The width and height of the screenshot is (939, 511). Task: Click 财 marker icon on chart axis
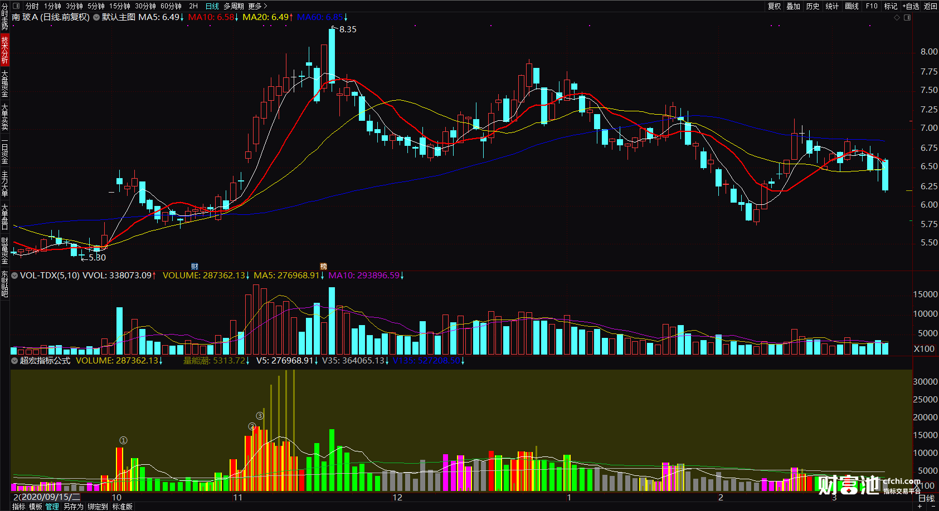pyautogui.click(x=194, y=267)
